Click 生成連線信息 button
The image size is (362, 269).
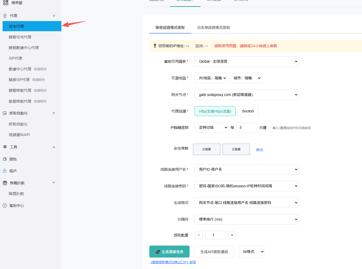tap(169, 252)
